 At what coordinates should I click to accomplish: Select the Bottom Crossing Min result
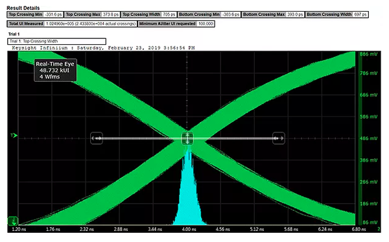coord(209,15)
